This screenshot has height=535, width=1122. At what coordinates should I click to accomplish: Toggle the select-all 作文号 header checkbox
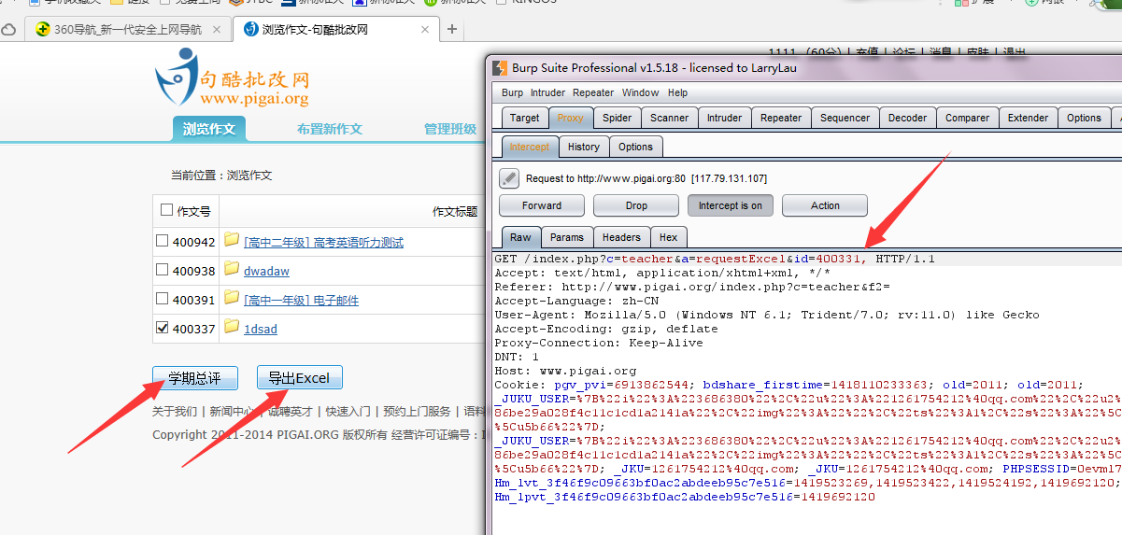click(x=166, y=210)
